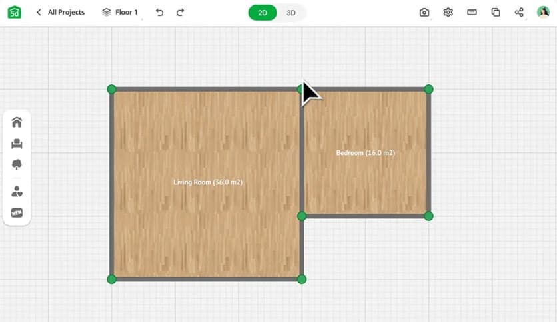557x322 pixels.
Task: Click the bottom-left corner node of Living Room
Action: (x=111, y=279)
